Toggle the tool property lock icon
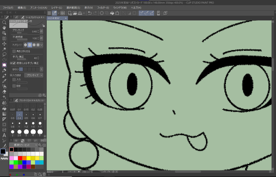Screen dimensions: 276x177 click(43, 26)
